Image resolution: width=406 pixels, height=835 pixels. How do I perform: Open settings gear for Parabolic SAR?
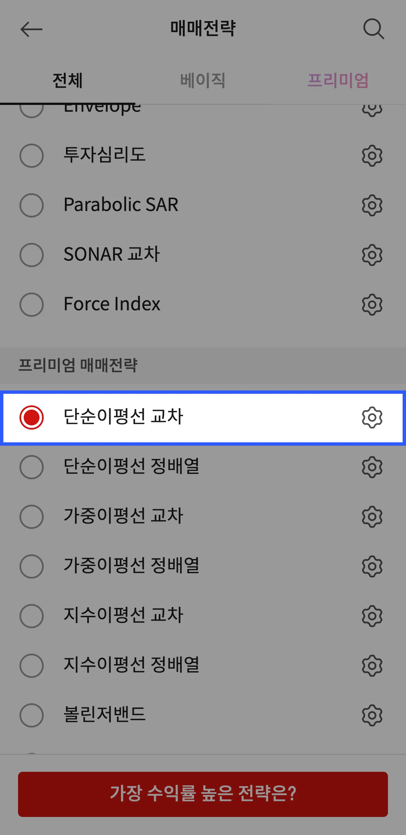372,206
